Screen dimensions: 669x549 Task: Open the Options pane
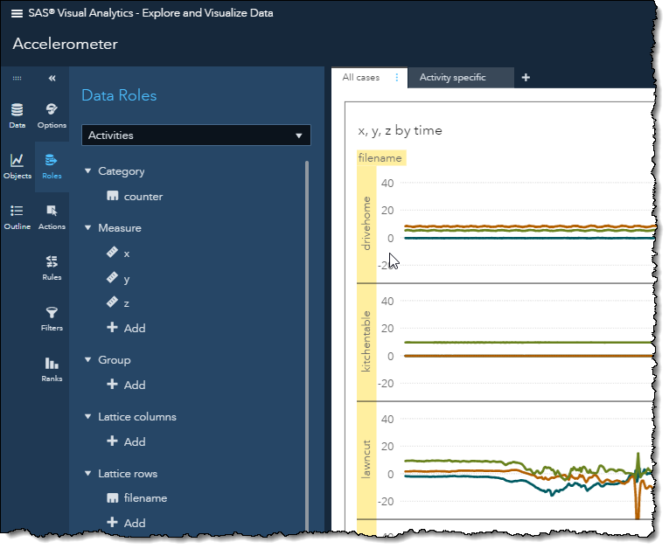click(52, 115)
